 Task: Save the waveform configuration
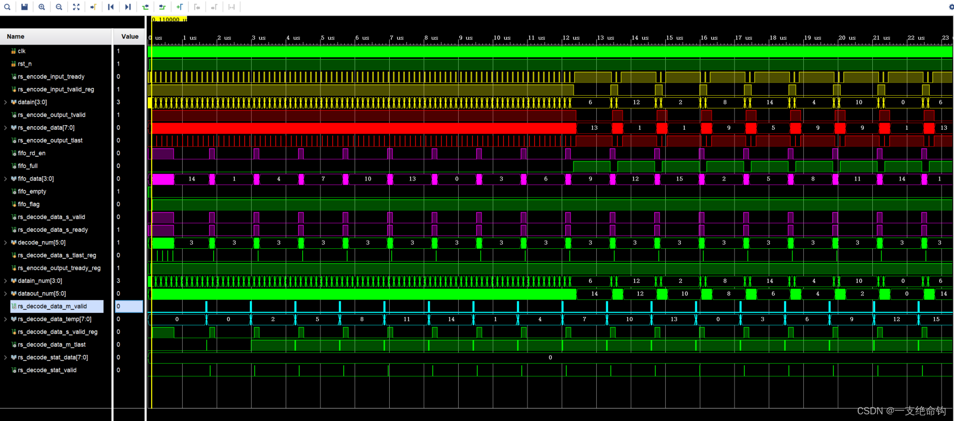pos(24,7)
